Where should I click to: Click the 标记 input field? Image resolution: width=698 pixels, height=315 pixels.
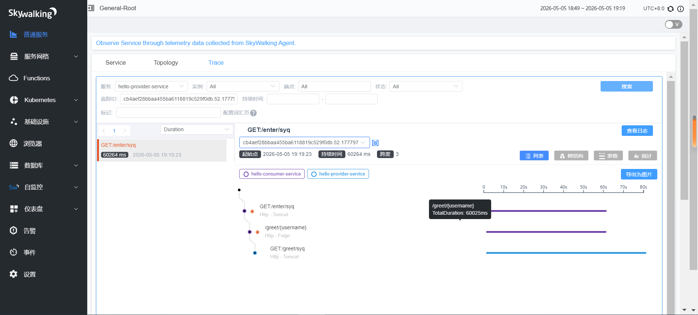[169, 113]
